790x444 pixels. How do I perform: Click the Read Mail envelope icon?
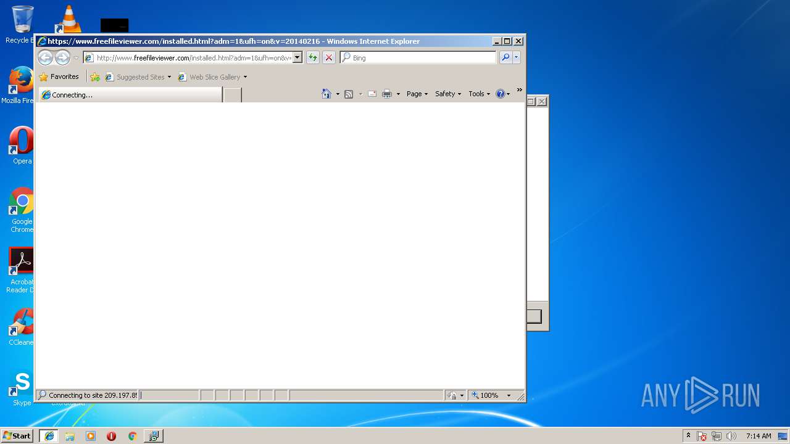click(372, 94)
